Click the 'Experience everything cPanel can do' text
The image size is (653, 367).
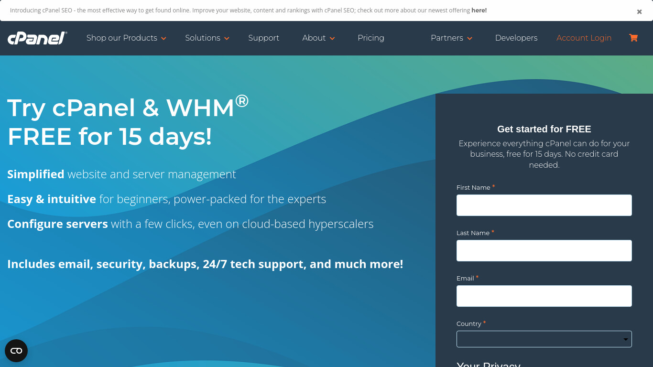click(x=544, y=154)
